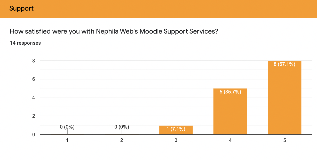Click the orange Support section header
Image resolution: width=317 pixels, height=160 pixels.
pos(158,9)
